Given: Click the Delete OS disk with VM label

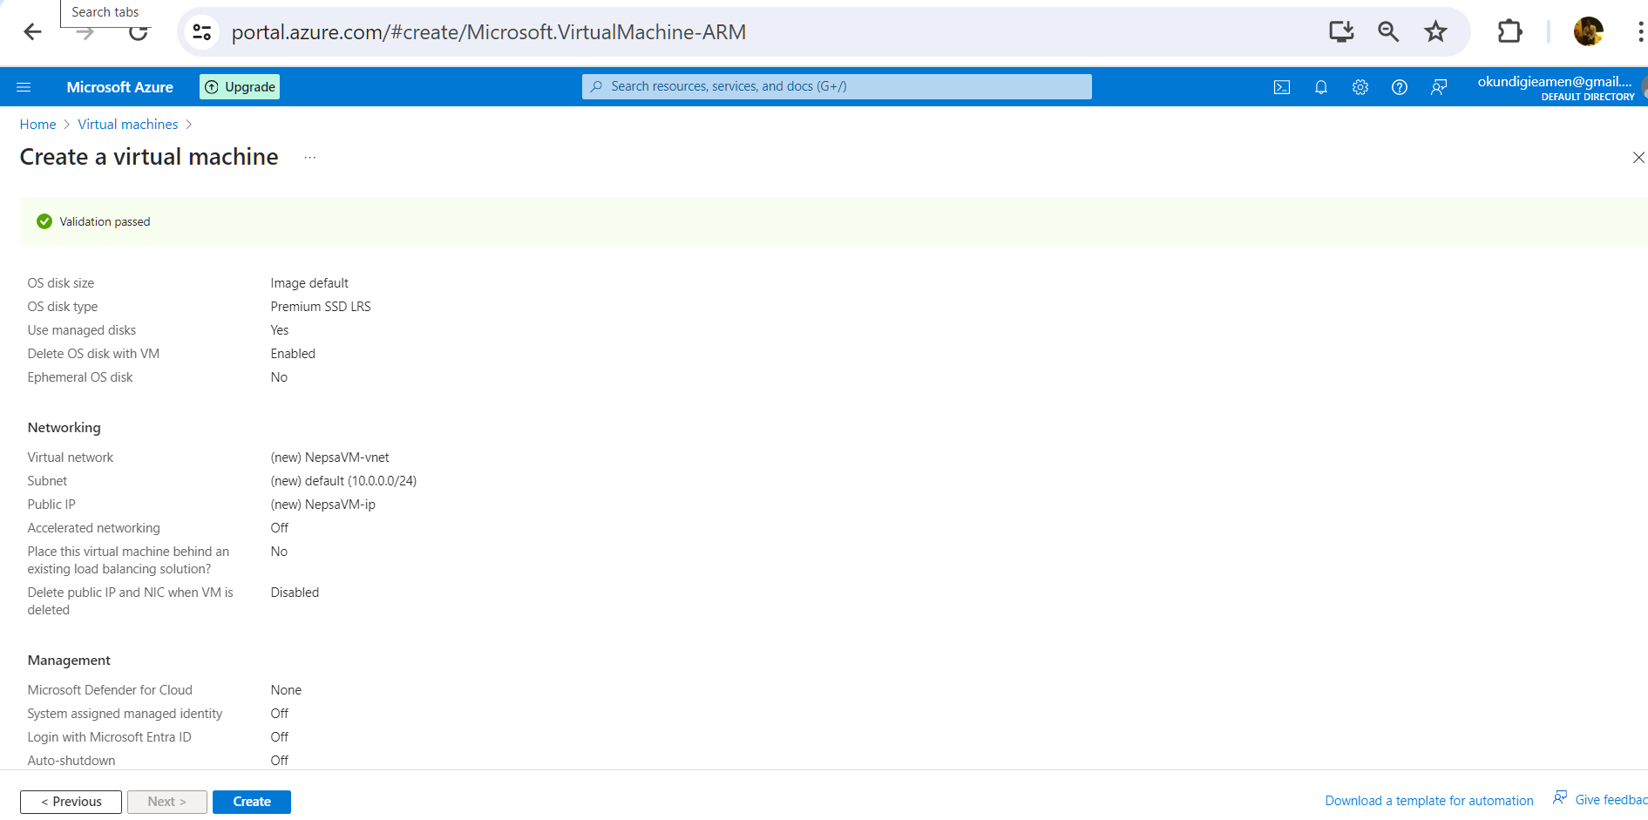Looking at the screenshot, I should click(x=93, y=354).
